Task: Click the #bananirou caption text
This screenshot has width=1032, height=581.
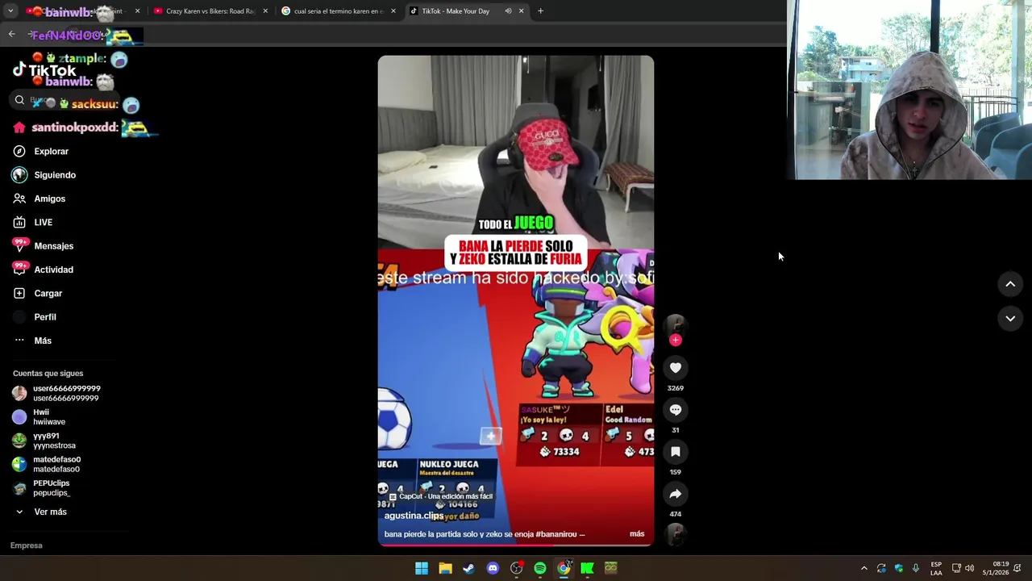Action: tap(557, 534)
